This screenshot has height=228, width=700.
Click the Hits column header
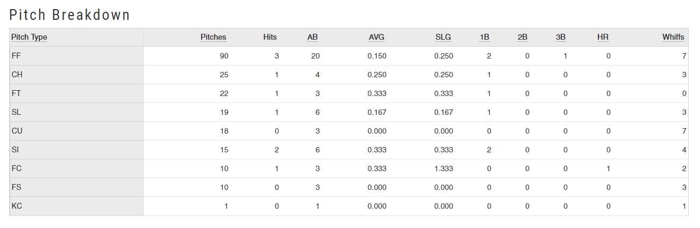click(x=270, y=37)
